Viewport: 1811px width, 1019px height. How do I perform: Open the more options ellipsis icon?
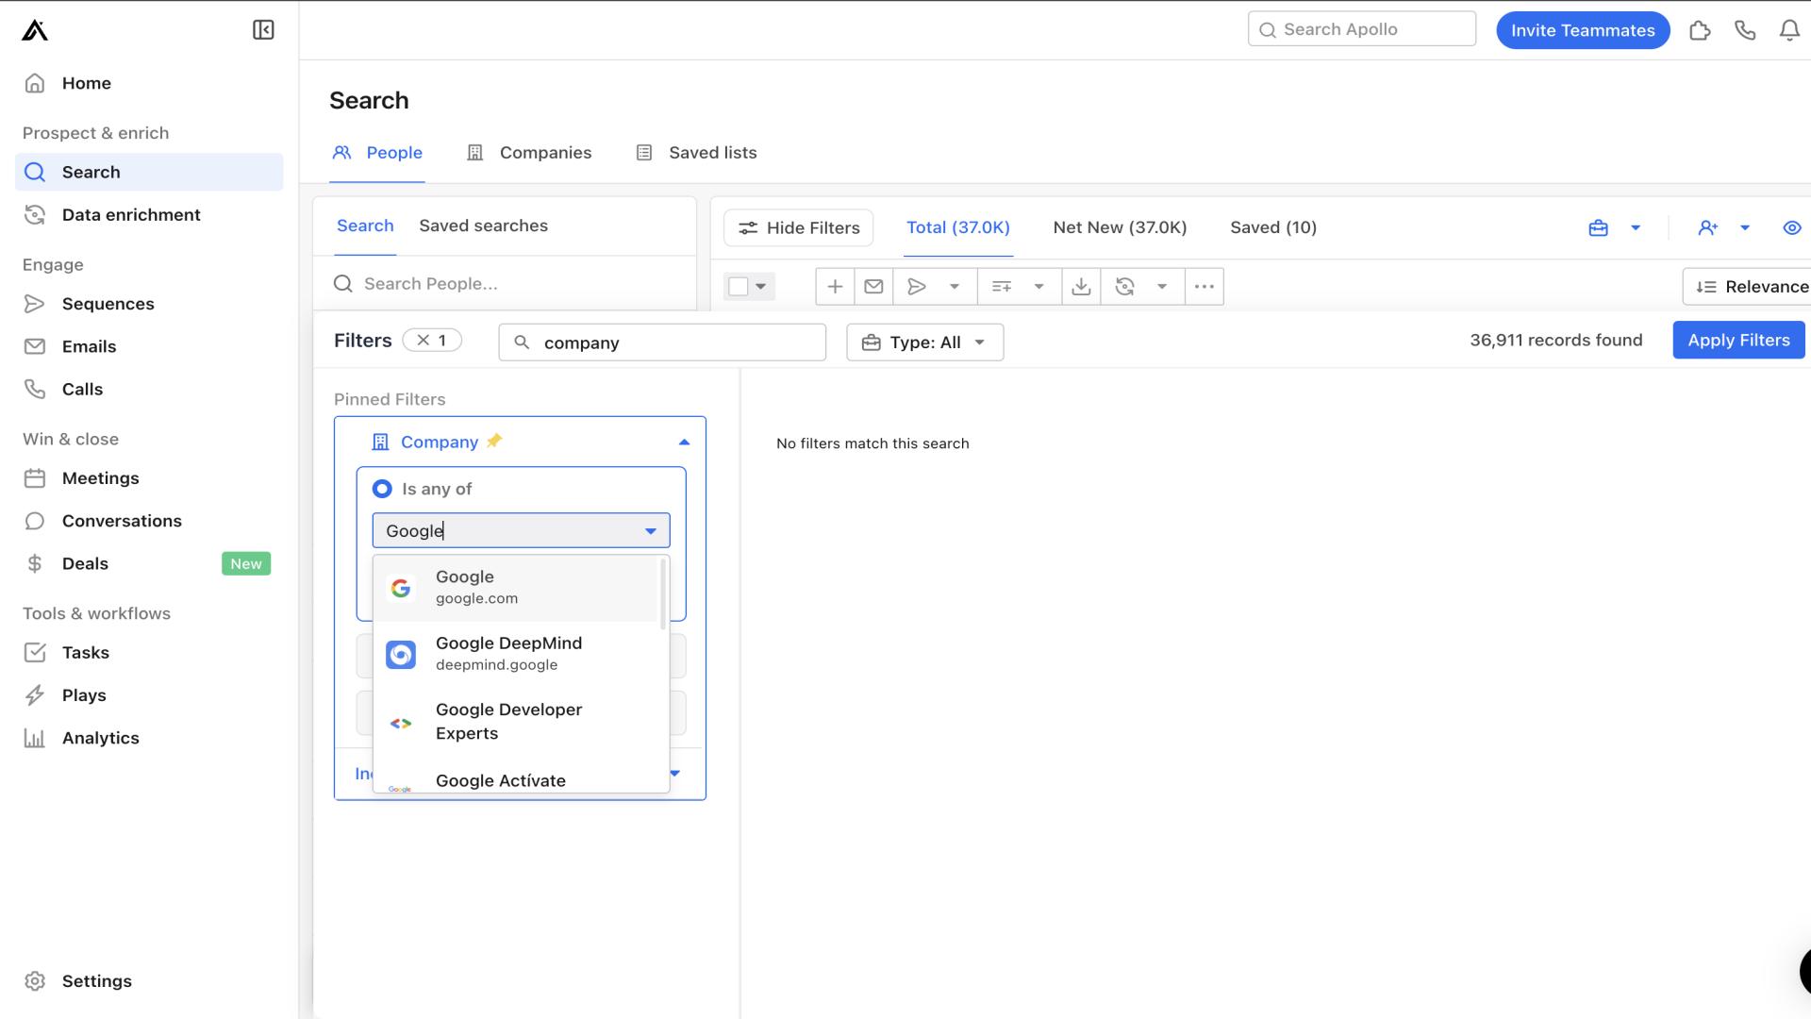click(x=1205, y=287)
